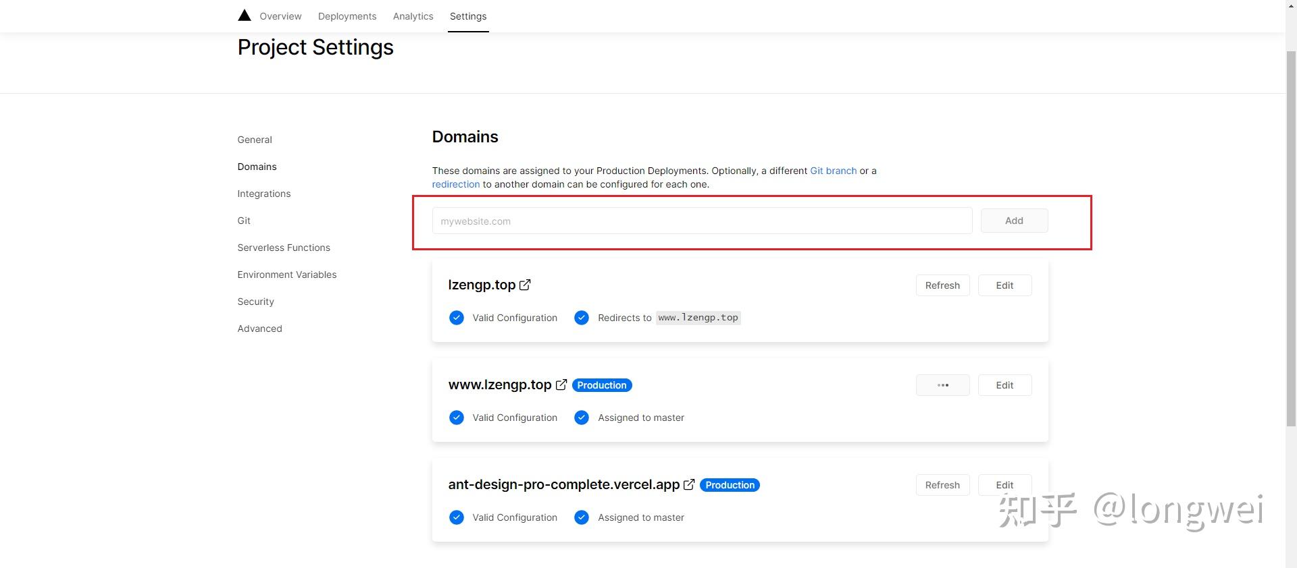Switch to the Analytics tab
The width and height of the screenshot is (1297, 568).
click(413, 16)
